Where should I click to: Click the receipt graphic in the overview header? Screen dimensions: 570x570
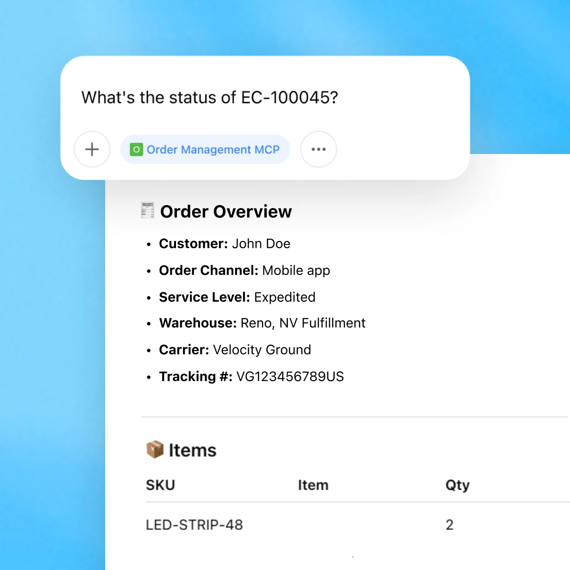pos(147,210)
